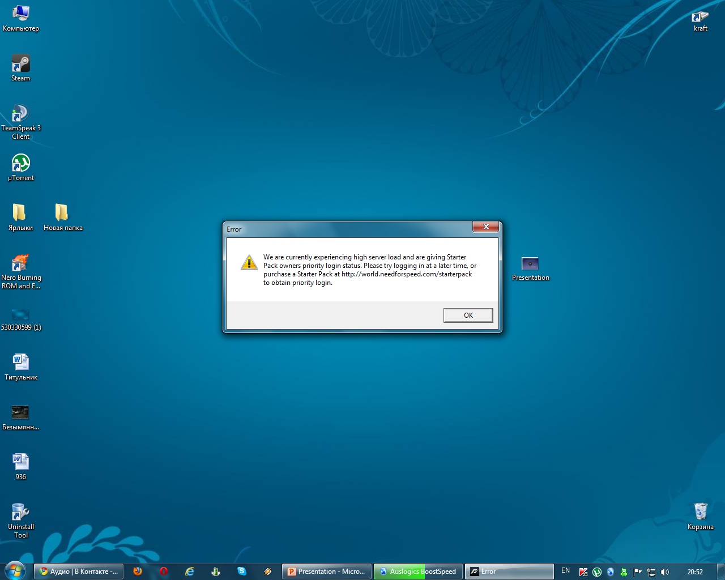Select the Новая папка folder
This screenshot has width=725, height=580.
(x=63, y=217)
